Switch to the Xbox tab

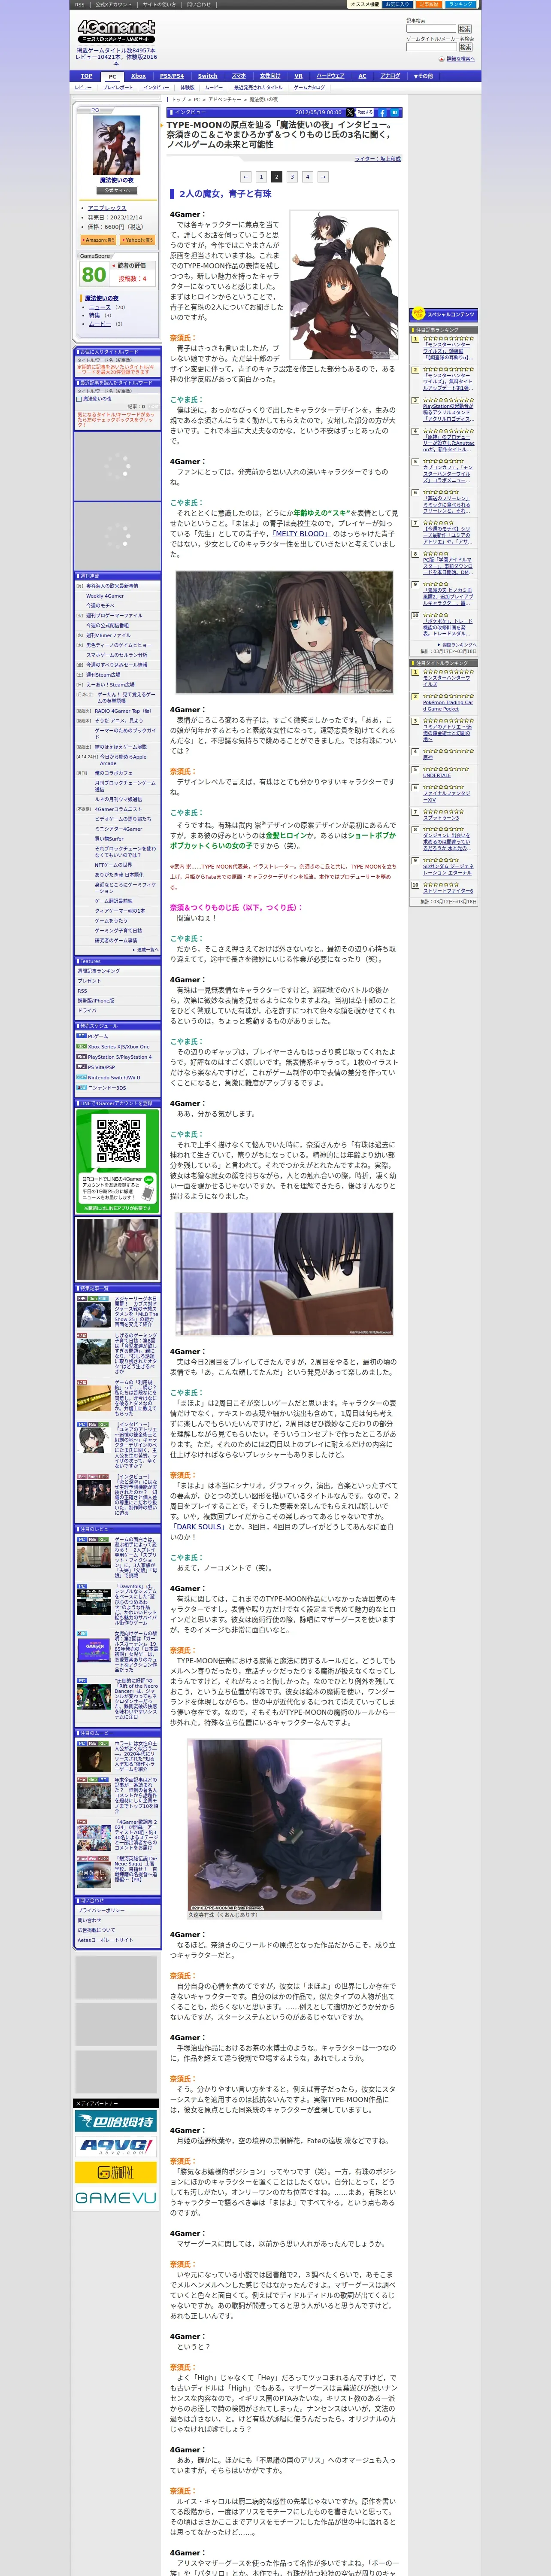click(138, 76)
